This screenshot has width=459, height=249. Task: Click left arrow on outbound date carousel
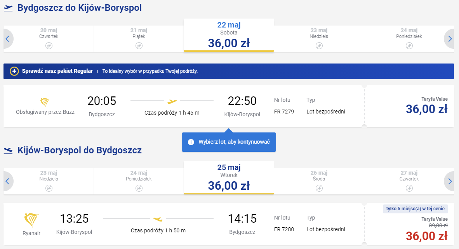click(x=8, y=39)
